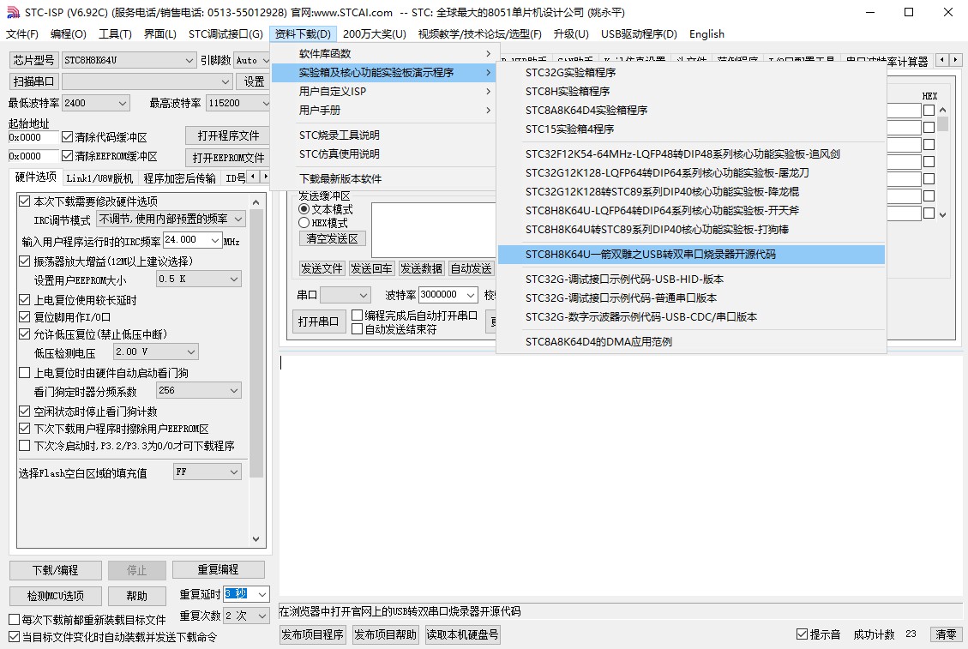Click 清零 success counter button

point(947,634)
